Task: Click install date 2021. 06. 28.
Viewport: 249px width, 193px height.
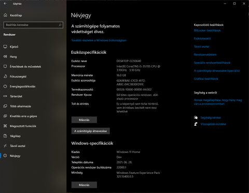Action: click(124, 162)
